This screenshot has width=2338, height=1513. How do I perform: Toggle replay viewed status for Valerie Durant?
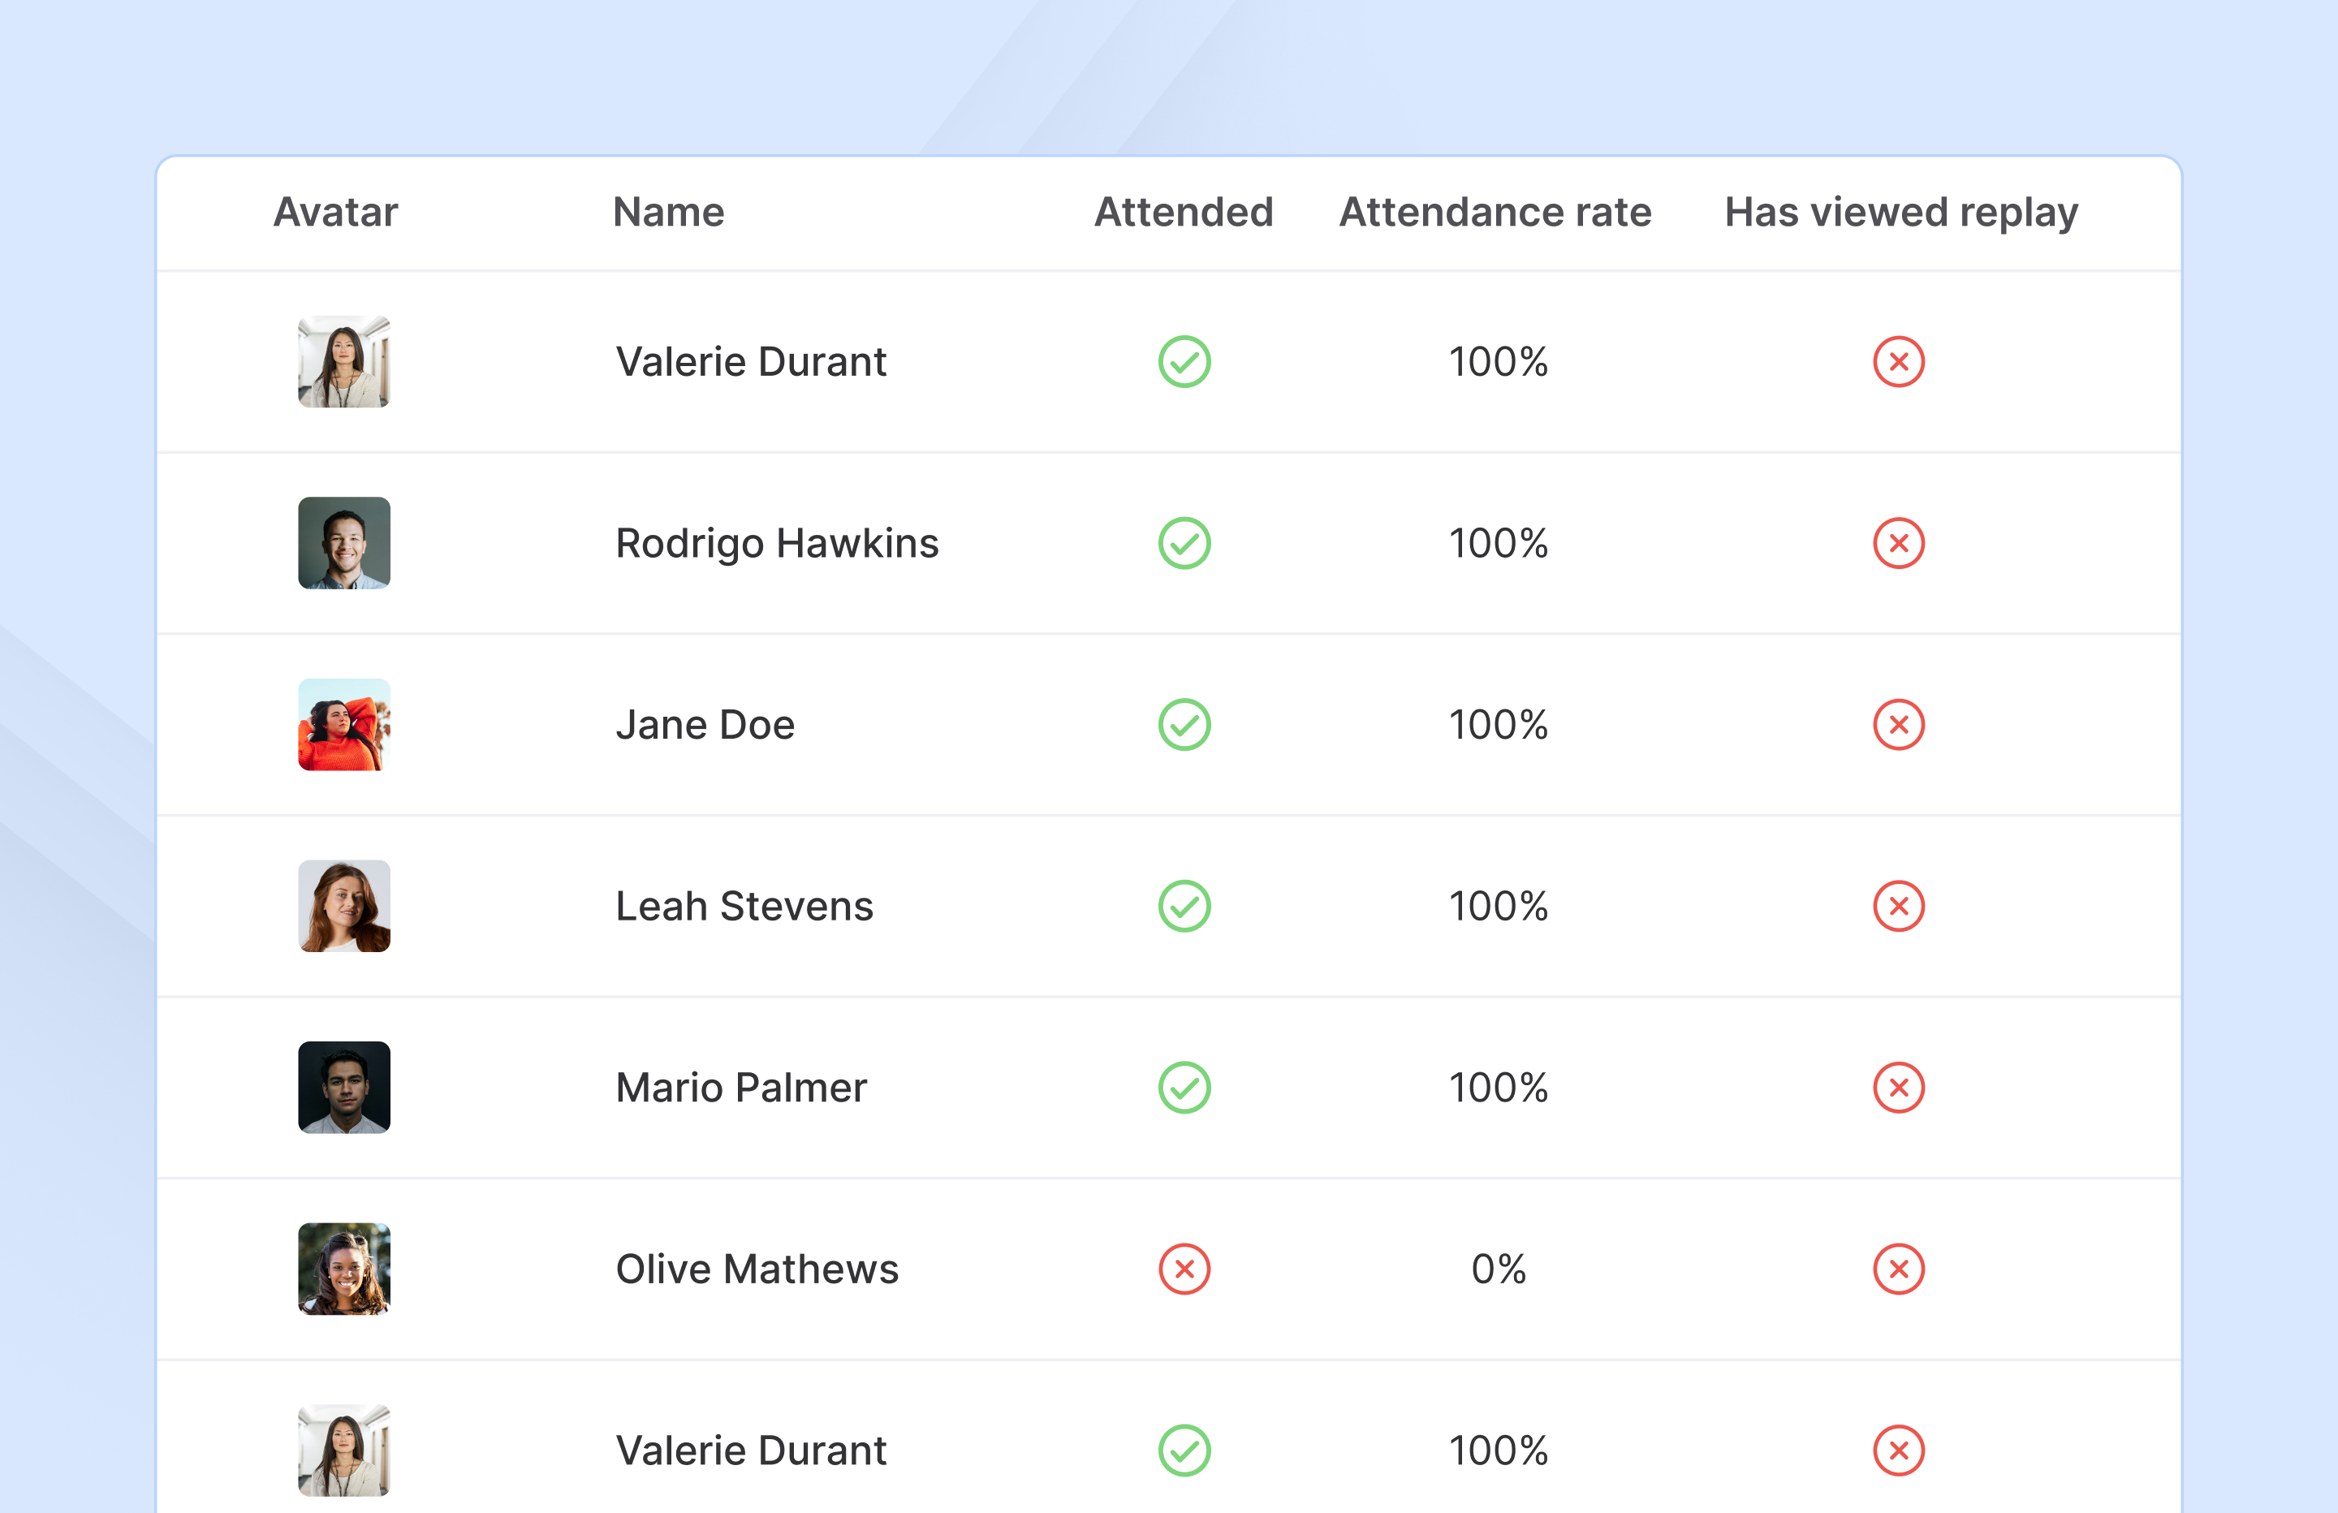pyautogui.click(x=1898, y=361)
